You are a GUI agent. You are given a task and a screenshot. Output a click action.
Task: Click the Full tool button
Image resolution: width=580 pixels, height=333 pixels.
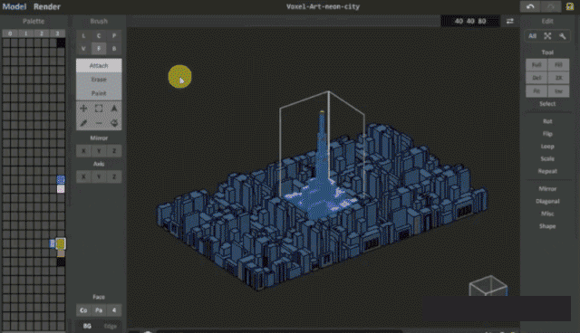click(536, 65)
